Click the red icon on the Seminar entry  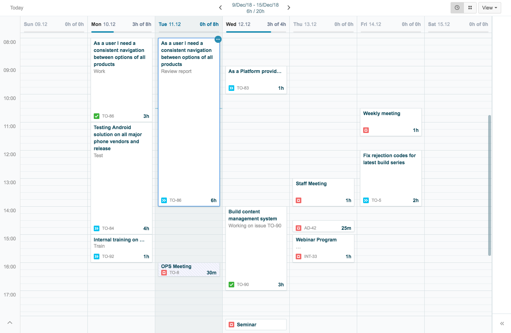[231, 324]
